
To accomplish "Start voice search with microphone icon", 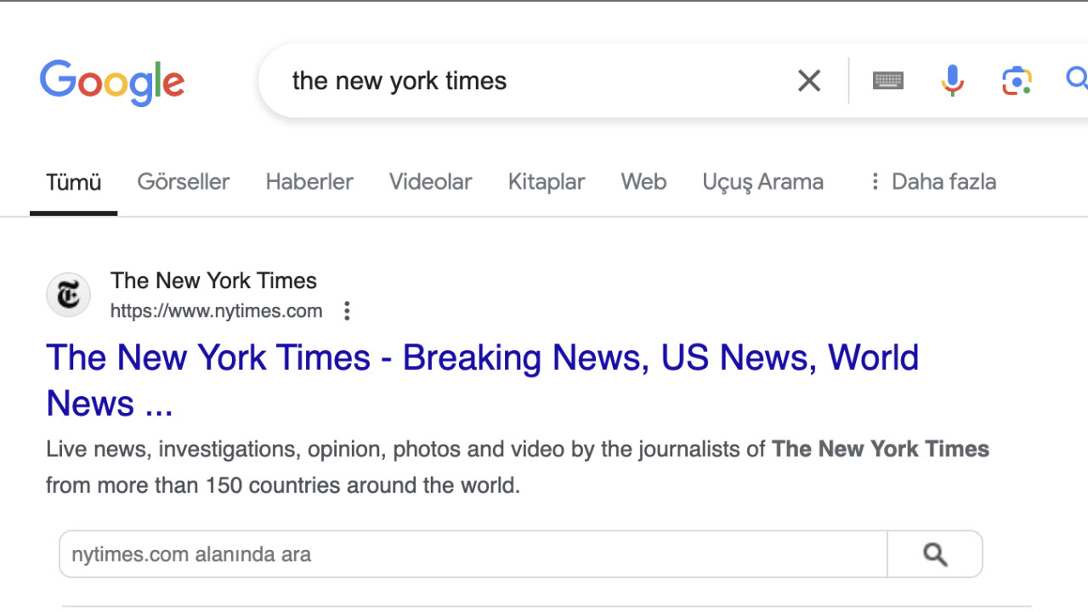I will 953,81.
